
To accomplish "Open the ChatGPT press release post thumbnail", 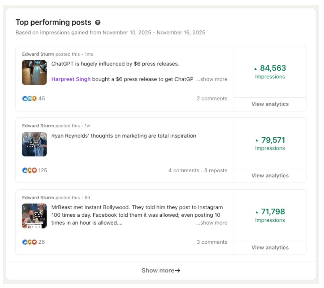I will click(x=34, y=72).
